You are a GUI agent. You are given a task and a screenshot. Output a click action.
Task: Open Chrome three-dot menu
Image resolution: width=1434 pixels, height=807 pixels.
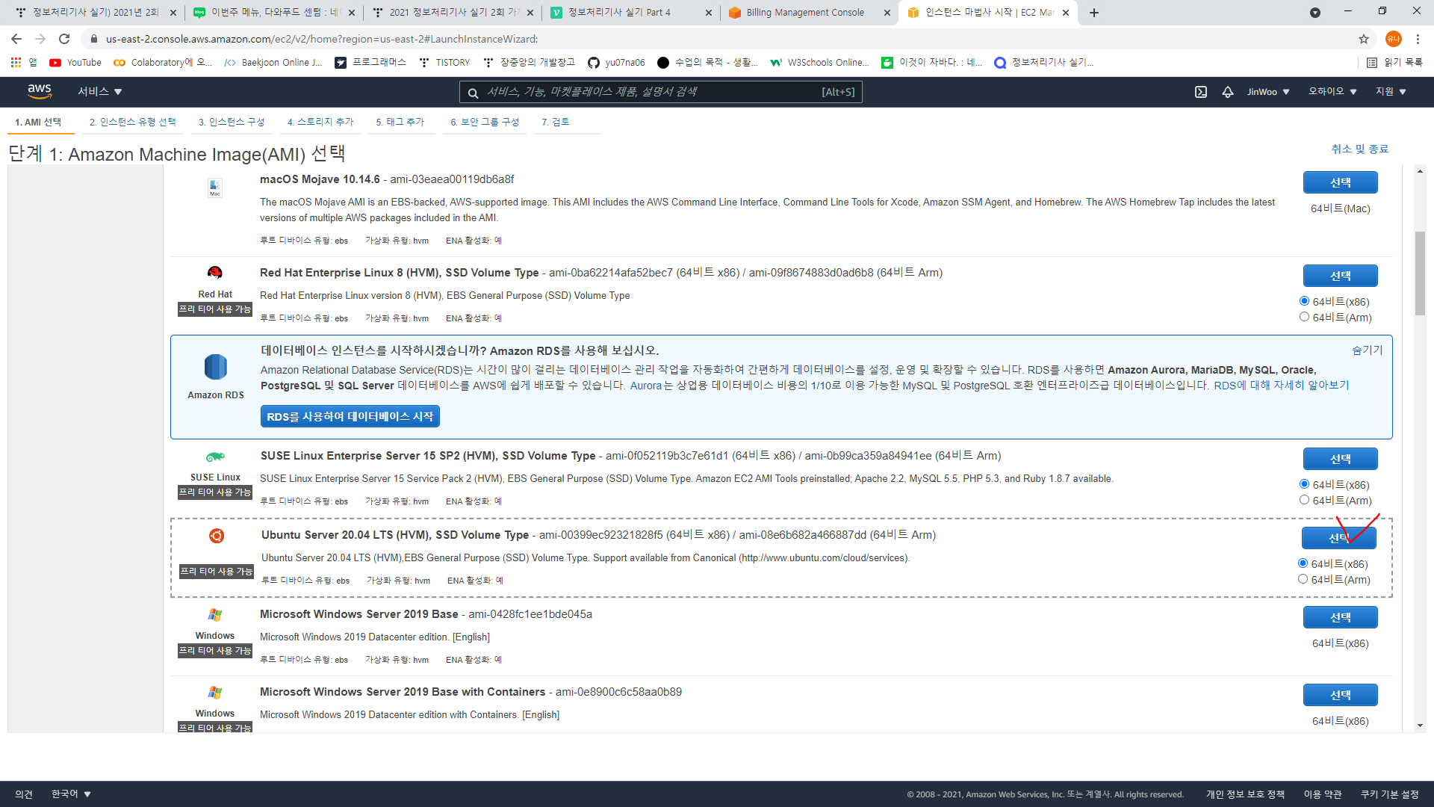(1418, 39)
